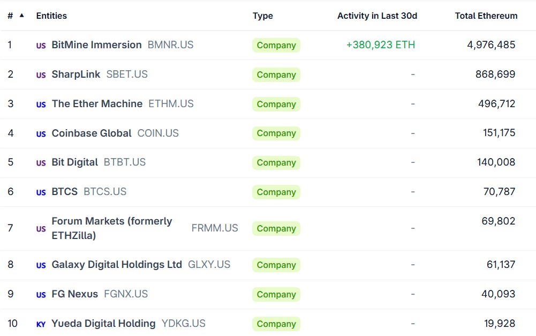Click the US flag beside Galaxy Digital Holdings Ltd

tap(41, 265)
